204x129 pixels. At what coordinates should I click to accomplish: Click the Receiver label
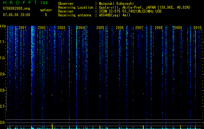point(66,11)
